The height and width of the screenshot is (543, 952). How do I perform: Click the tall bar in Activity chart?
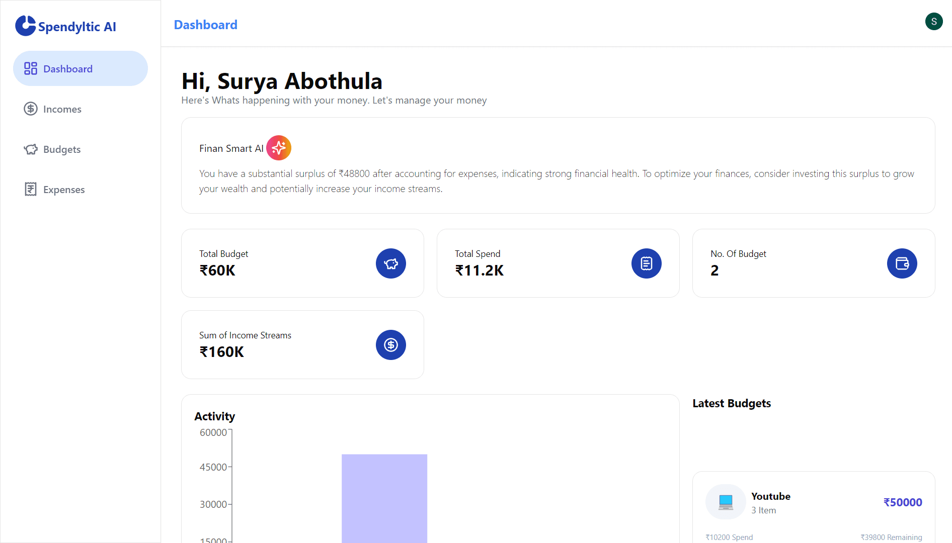coord(384,498)
